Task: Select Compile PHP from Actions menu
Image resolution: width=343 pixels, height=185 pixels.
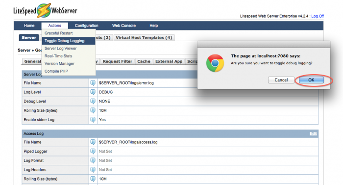Action: (x=69, y=71)
